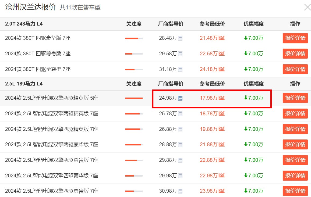Screen dimensions: 311x197
Task: Open model 2.5L智能电混双擎四驱豪华版 7座
Action: 52,175
